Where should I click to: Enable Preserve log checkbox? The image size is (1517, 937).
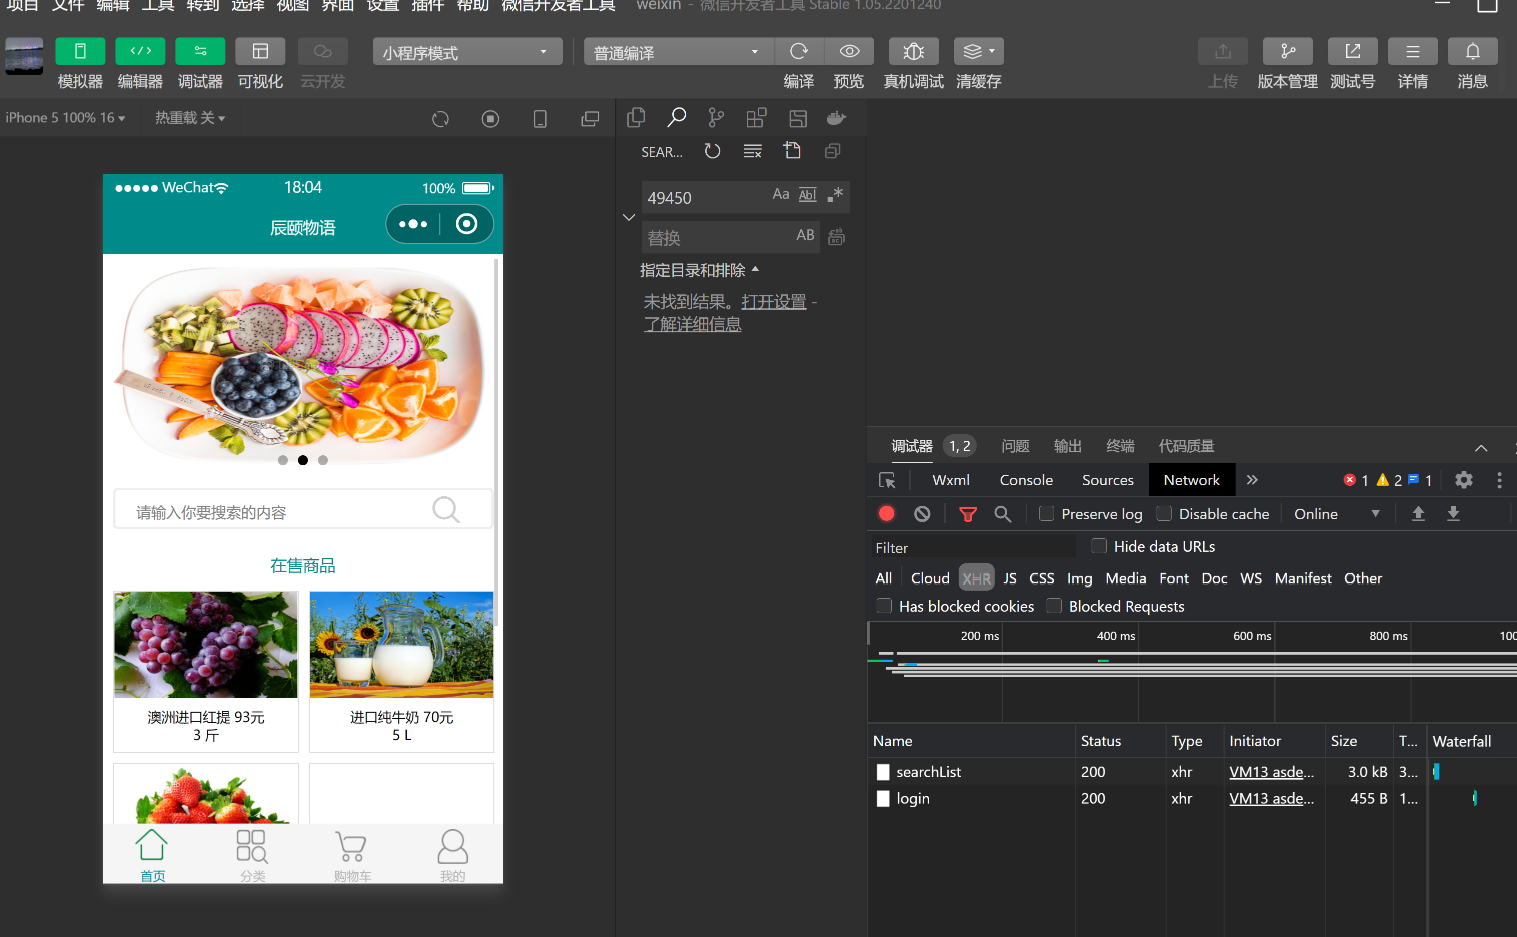coord(1047,513)
